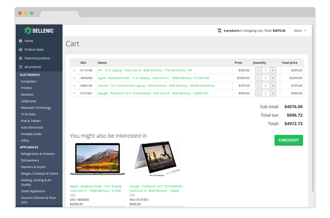This screenshot has width=330, height=218.
Task: Increase quantity of Apple MacBook Pro
Action: [x=273, y=78]
